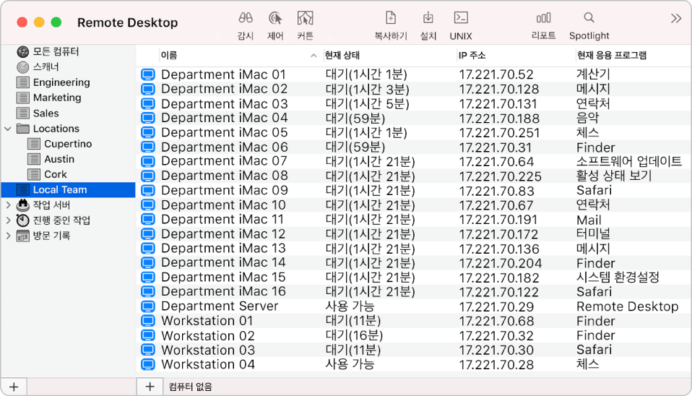Click the sidebar add list plus button
692x396 pixels.
[x=13, y=387]
